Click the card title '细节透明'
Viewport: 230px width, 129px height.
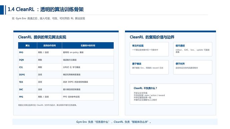180,46
